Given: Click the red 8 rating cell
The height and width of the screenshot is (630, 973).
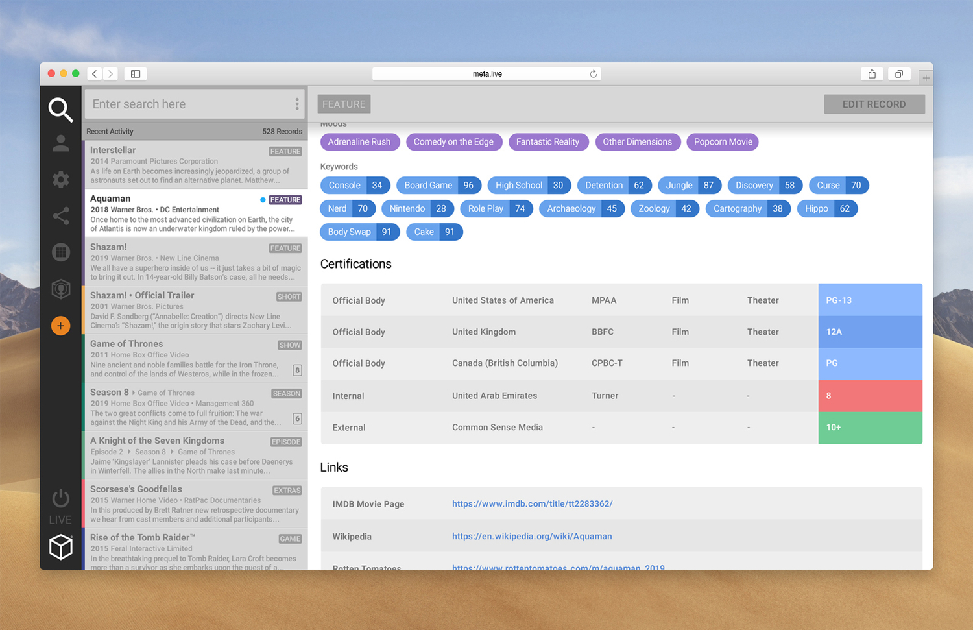Looking at the screenshot, I should pos(870,396).
